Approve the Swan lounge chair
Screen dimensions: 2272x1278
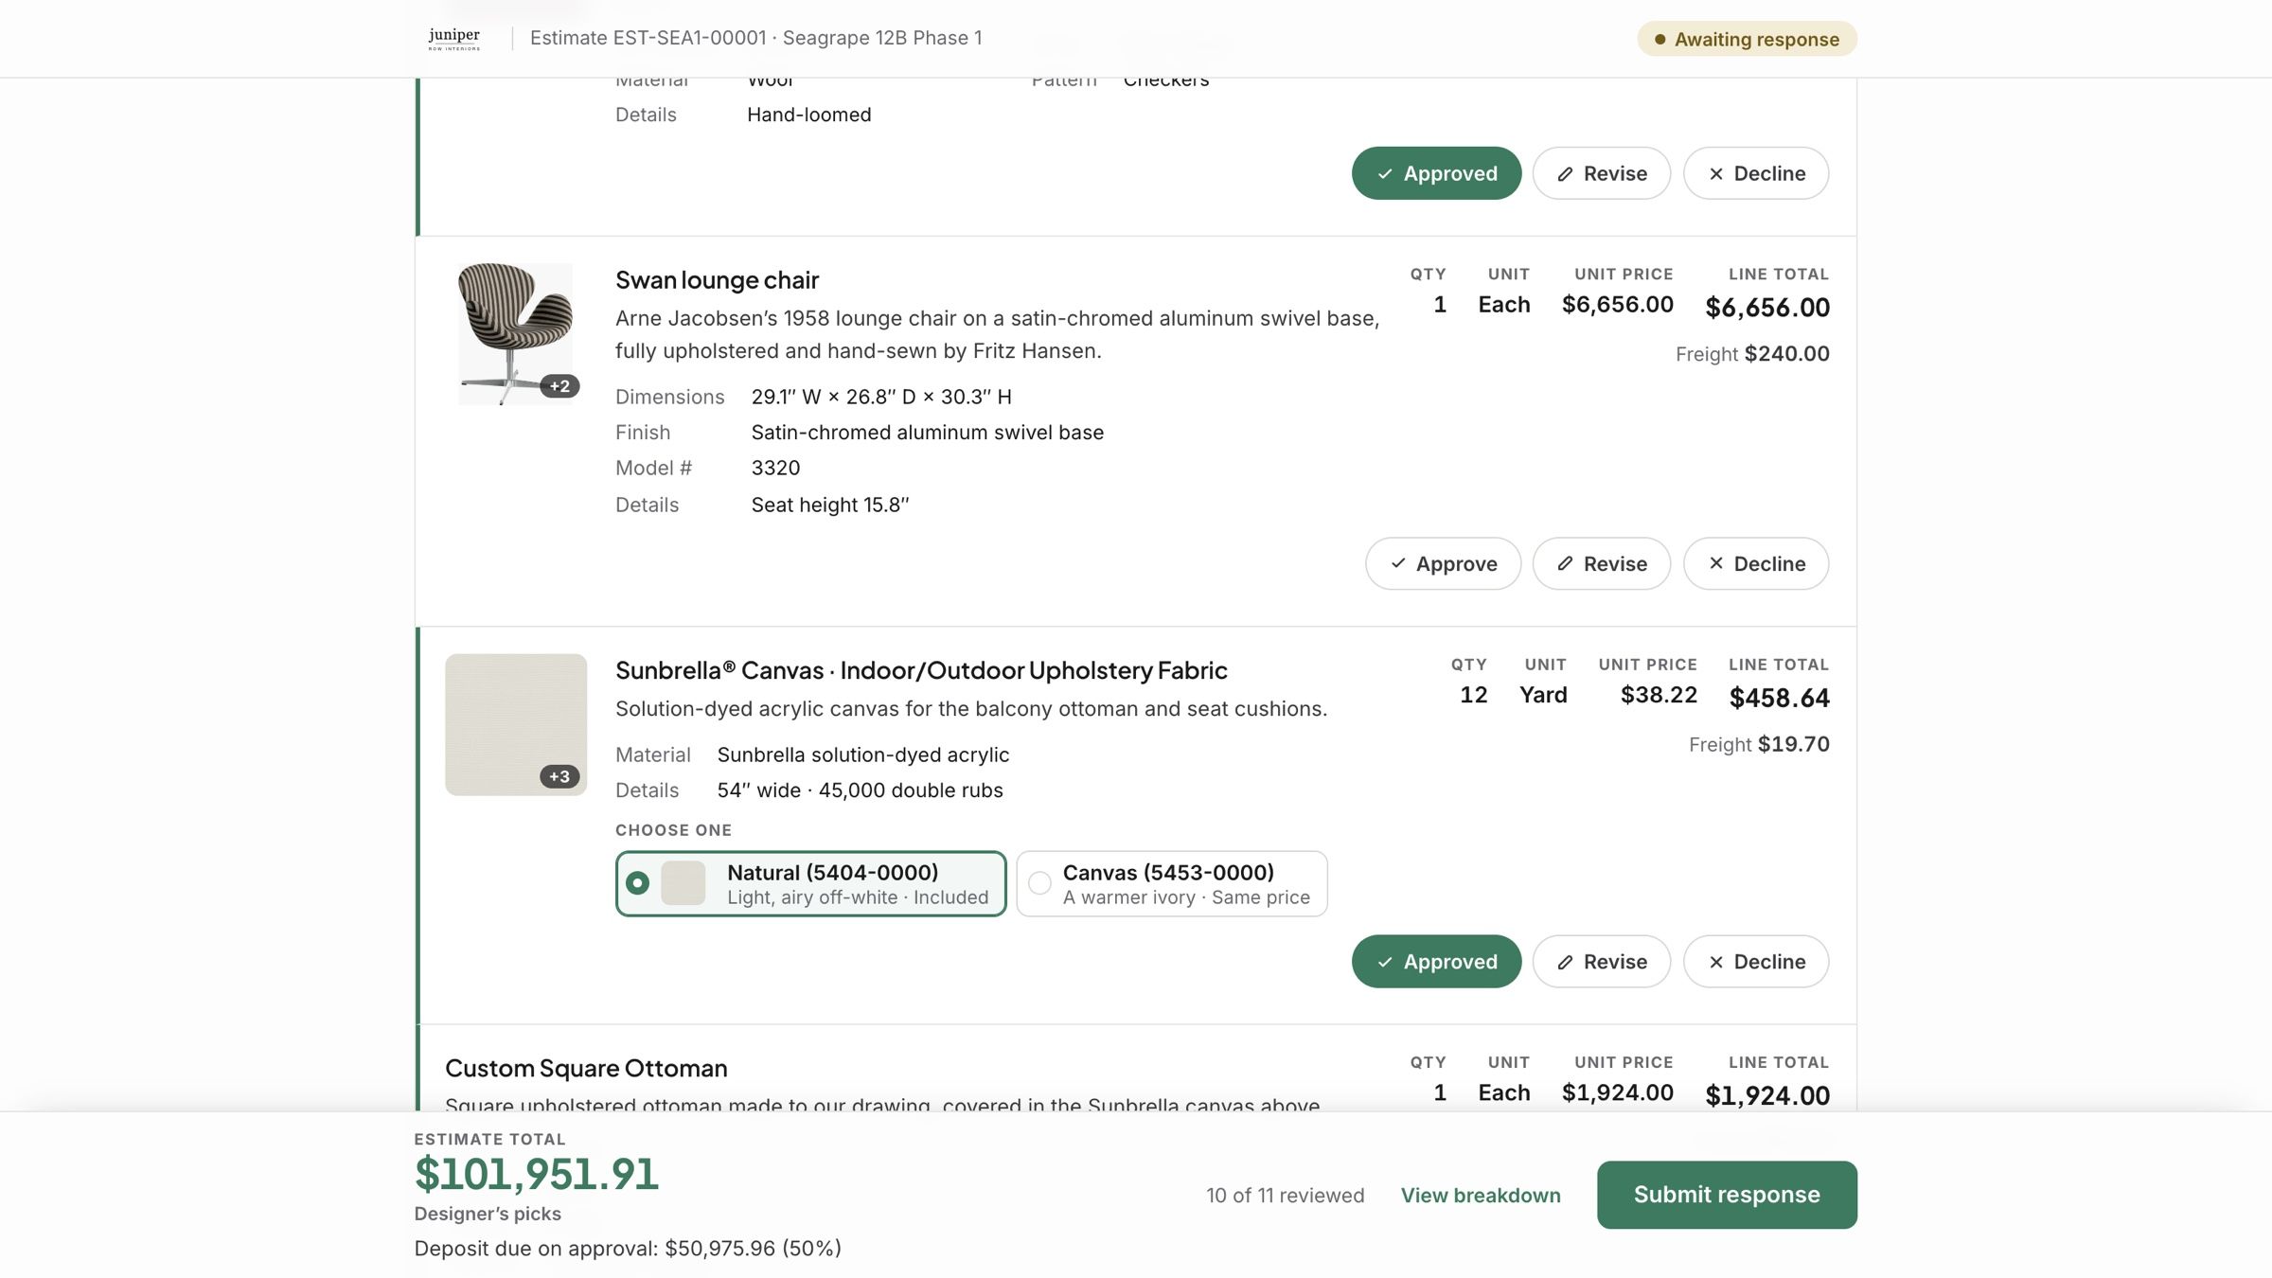point(1443,564)
